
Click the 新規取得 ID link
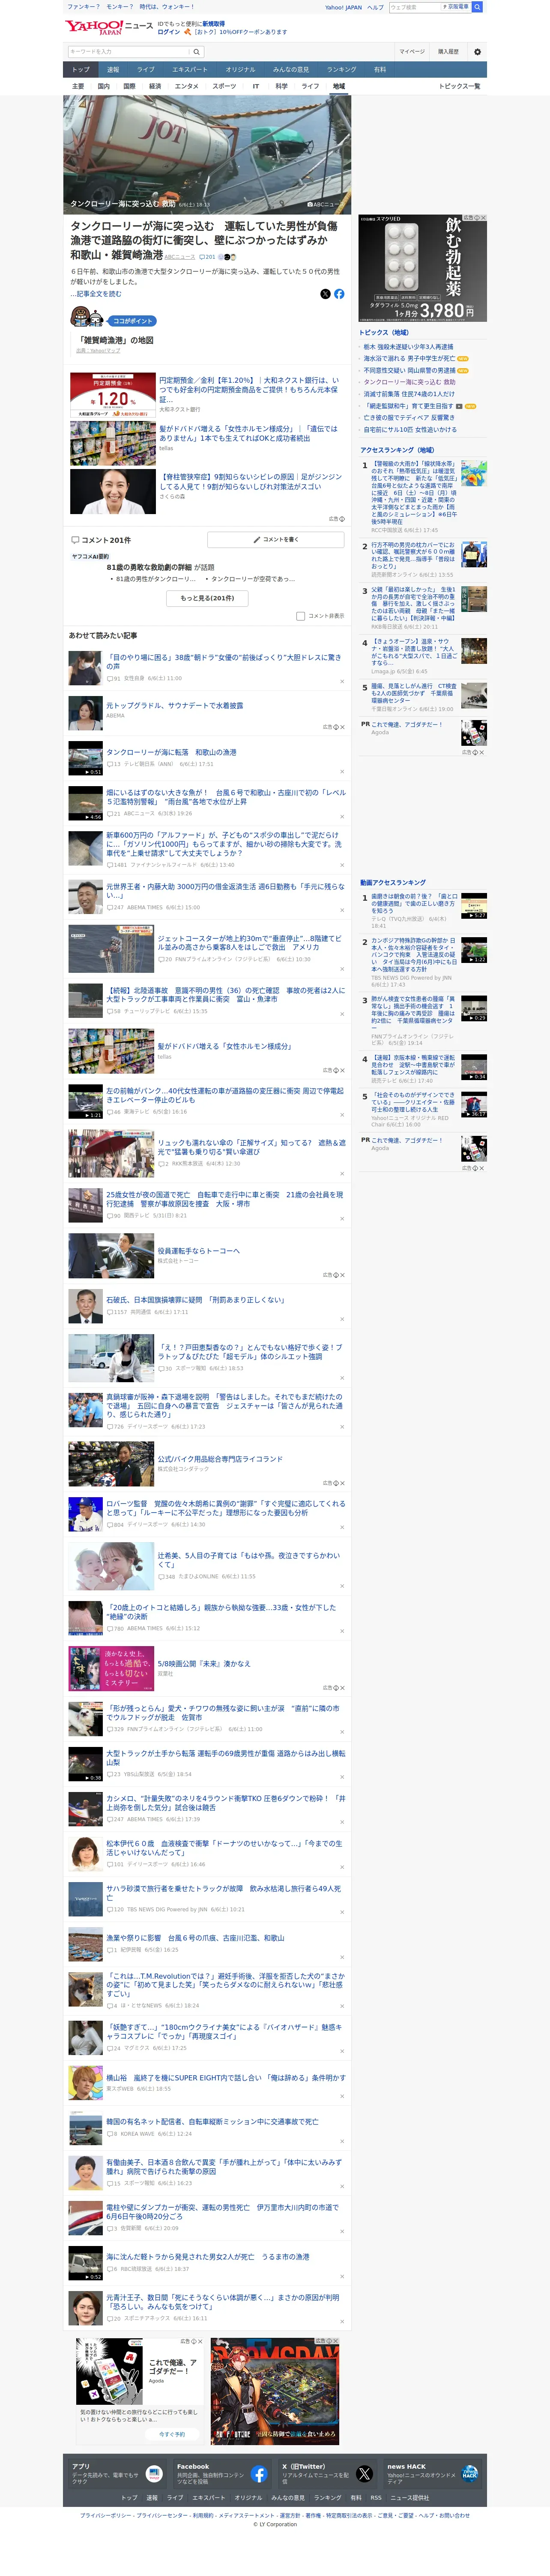tap(214, 24)
